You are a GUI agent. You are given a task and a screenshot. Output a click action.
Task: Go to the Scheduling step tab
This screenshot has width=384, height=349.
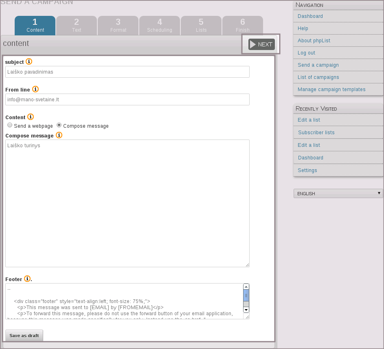tap(160, 25)
